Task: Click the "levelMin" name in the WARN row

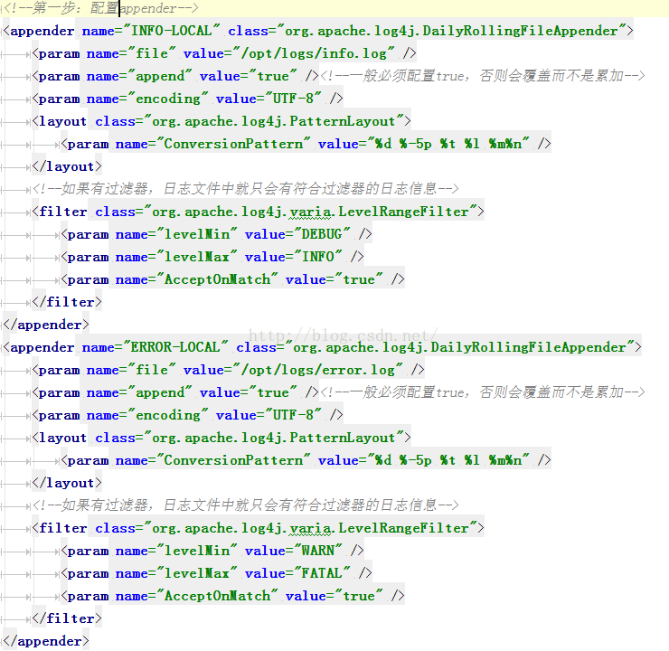Action: pyautogui.click(x=197, y=551)
